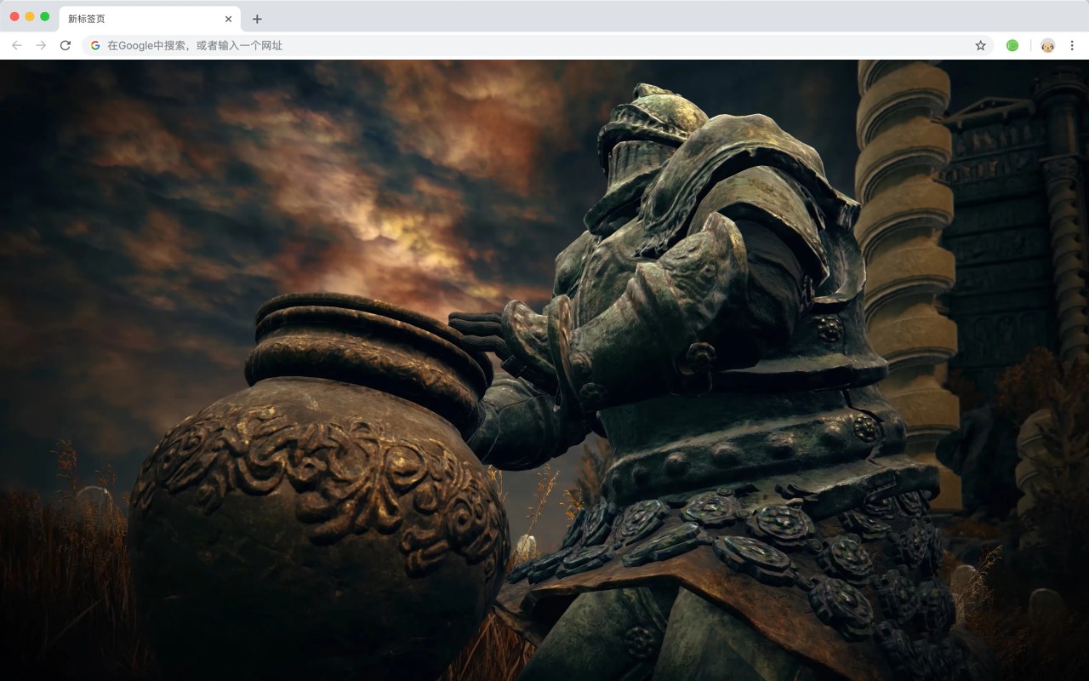Enter full screen via the green traffic light

(x=43, y=15)
